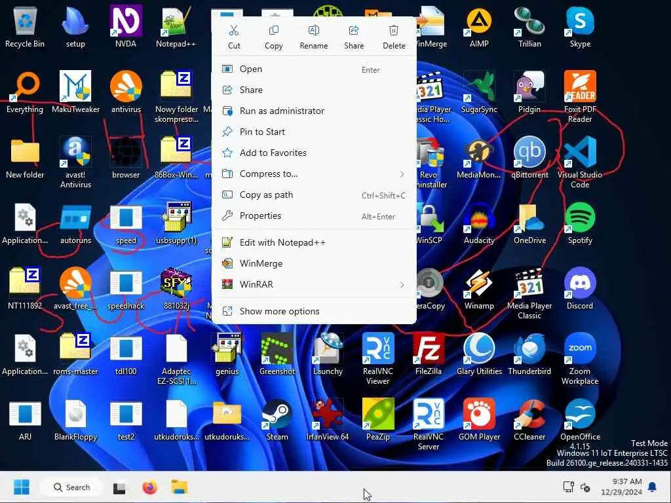Select the Skype desktop icon
This screenshot has height=503, width=671.
580,26
